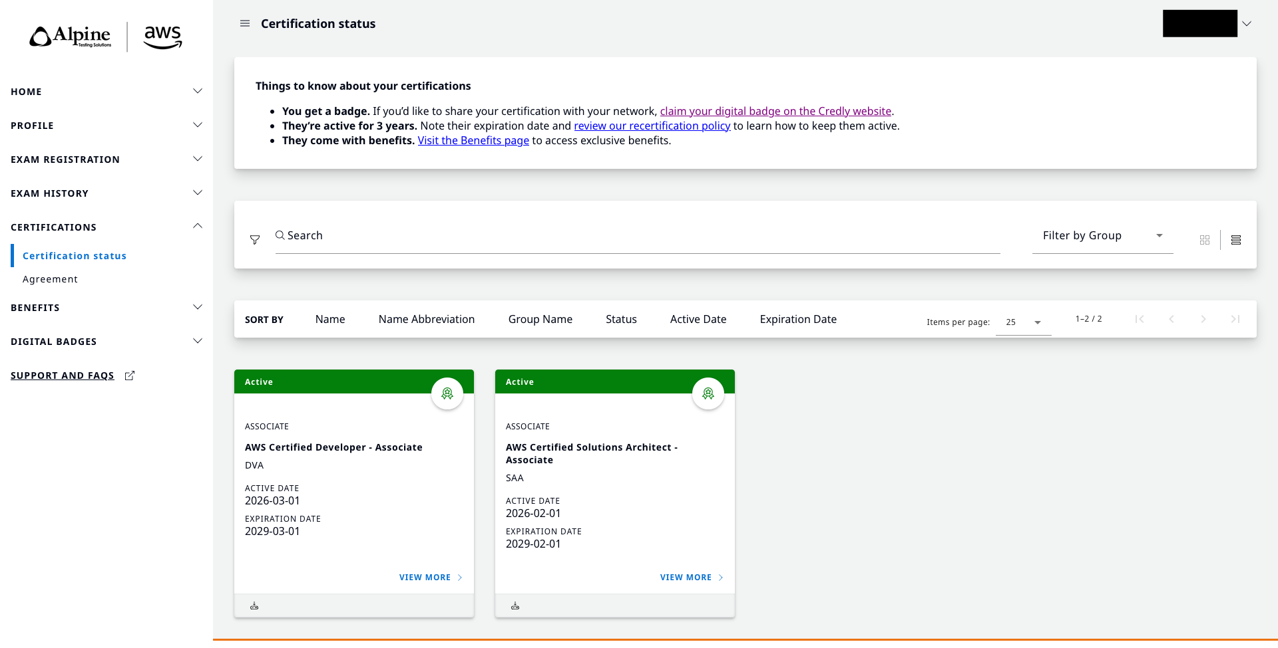This screenshot has width=1278, height=648.
Task: Click the 2026-03-01 active date
Action: coord(272,500)
